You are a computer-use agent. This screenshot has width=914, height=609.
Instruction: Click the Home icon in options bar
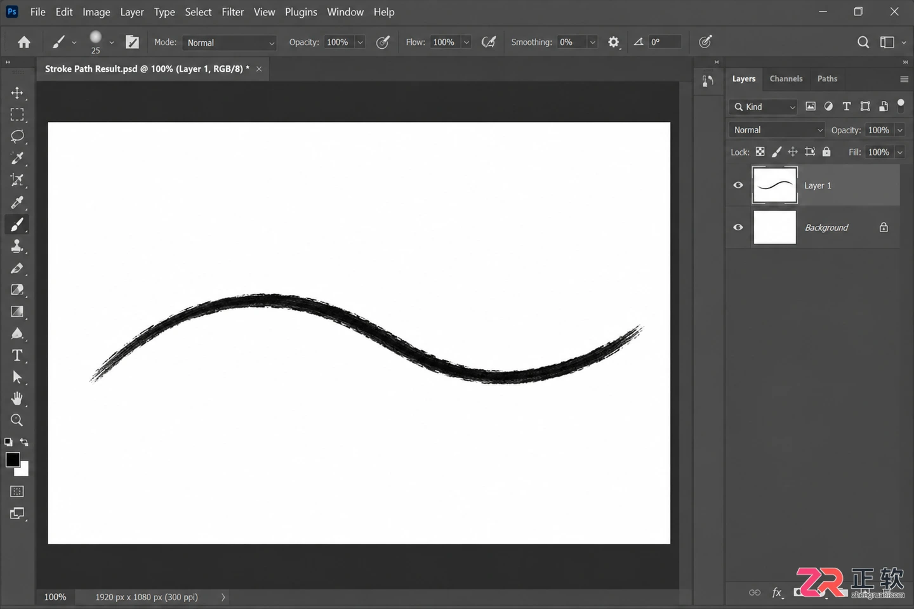pyautogui.click(x=24, y=42)
